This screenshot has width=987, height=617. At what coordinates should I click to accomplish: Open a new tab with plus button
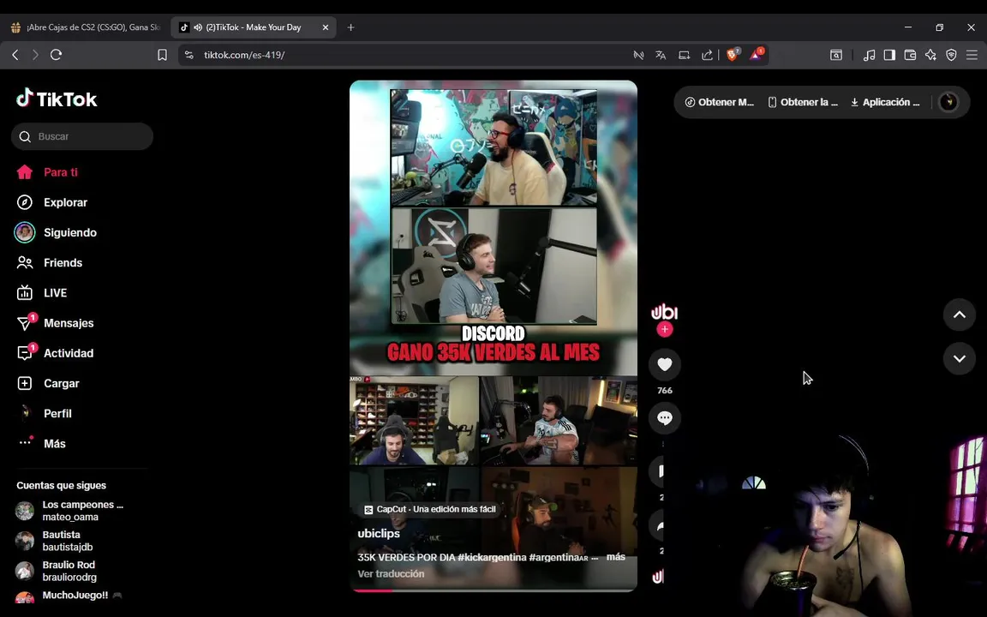tap(350, 27)
